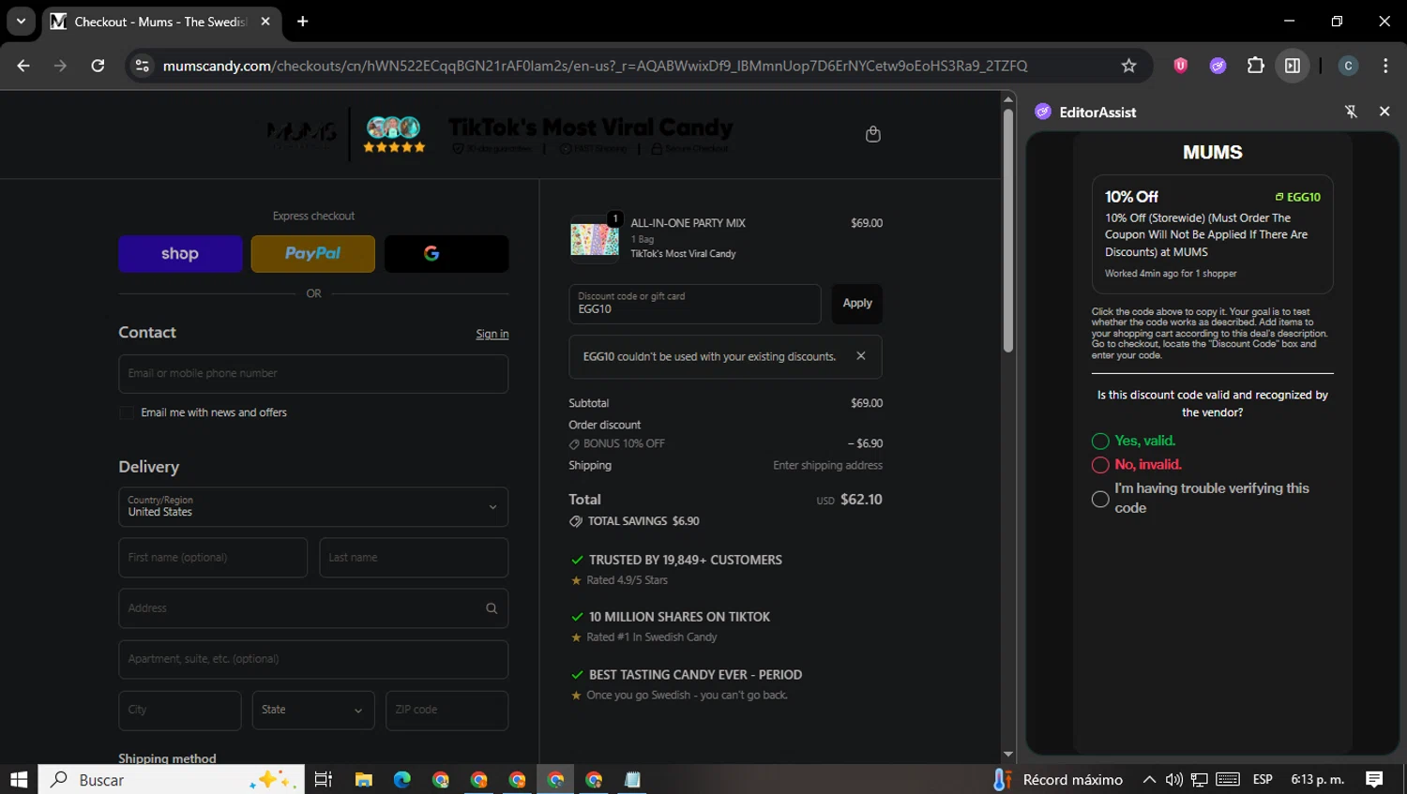Open File Explorer from the taskbar
The height and width of the screenshot is (794, 1407).
[x=364, y=779]
